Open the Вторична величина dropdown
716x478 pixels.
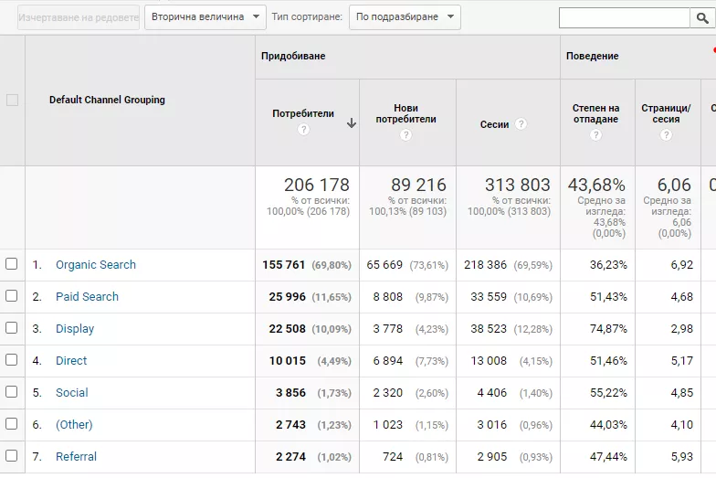point(205,17)
